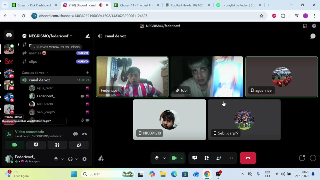Open the invite members icon beside server name

87,36
